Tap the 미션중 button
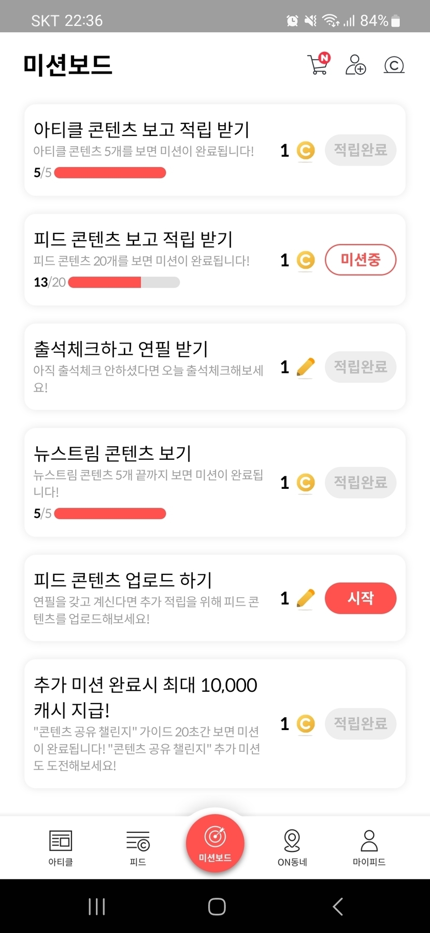 coord(361,259)
